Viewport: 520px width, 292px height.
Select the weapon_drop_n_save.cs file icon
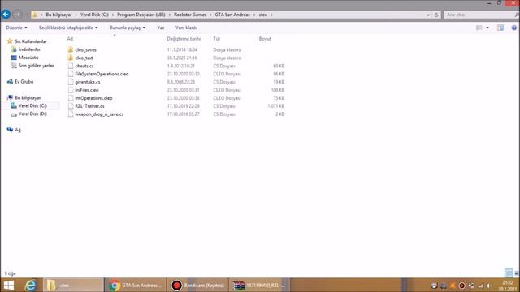pyautogui.click(x=71, y=114)
